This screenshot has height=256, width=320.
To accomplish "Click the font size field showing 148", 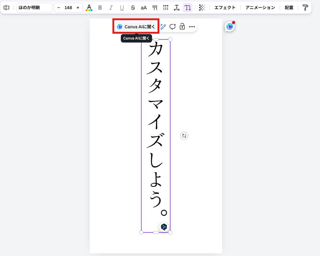I will pos(68,8).
